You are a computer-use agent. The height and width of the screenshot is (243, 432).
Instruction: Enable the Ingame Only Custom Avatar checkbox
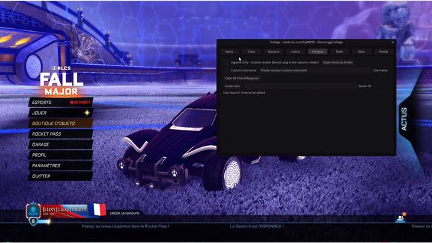click(x=226, y=63)
